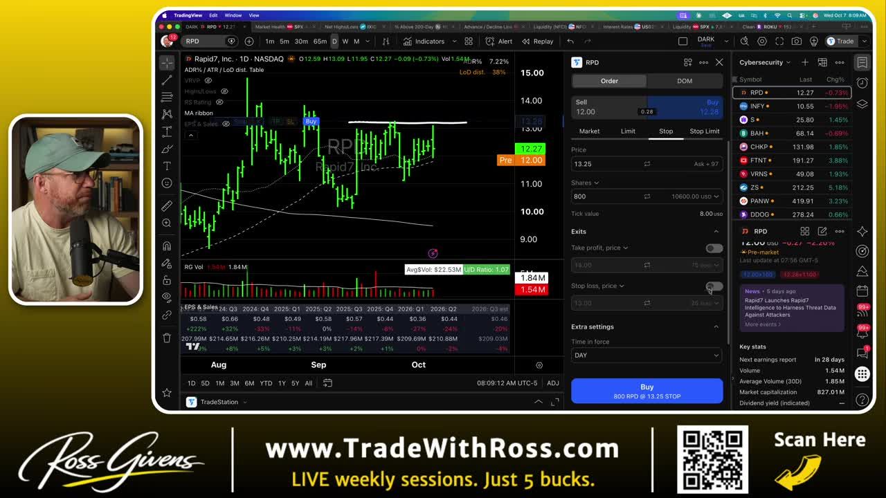Start bar Replay mode
This screenshot has height=498, width=886.
pyautogui.click(x=538, y=41)
